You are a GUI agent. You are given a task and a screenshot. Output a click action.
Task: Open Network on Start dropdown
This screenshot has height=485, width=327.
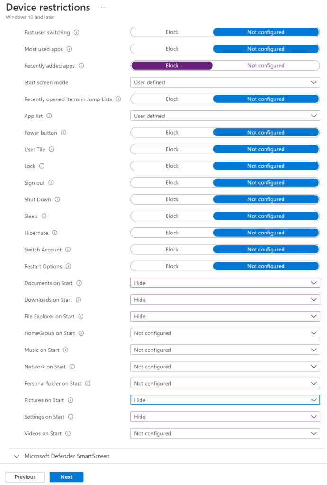click(225, 367)
